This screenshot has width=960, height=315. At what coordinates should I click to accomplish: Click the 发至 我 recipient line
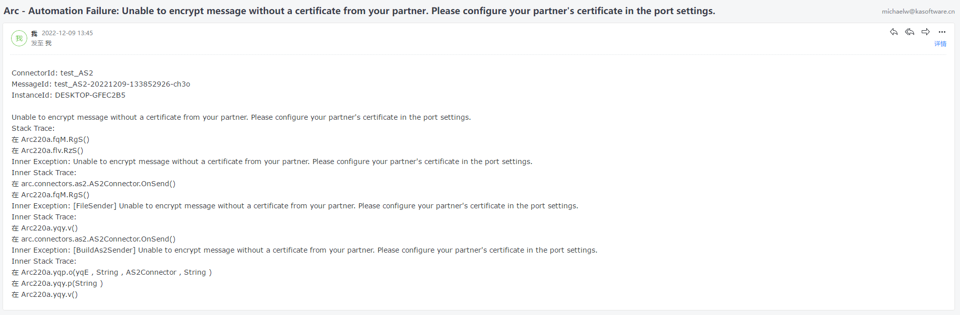41,43
